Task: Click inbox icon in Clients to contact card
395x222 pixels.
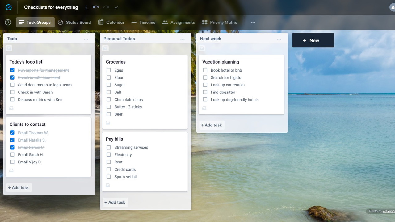Action: (x=11, y=171)
